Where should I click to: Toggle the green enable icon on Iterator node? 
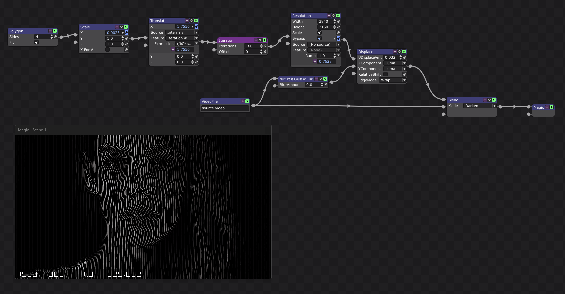264,40
